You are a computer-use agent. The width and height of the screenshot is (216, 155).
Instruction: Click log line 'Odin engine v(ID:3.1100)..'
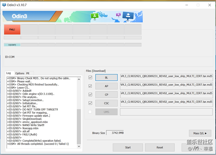point(38,94)
